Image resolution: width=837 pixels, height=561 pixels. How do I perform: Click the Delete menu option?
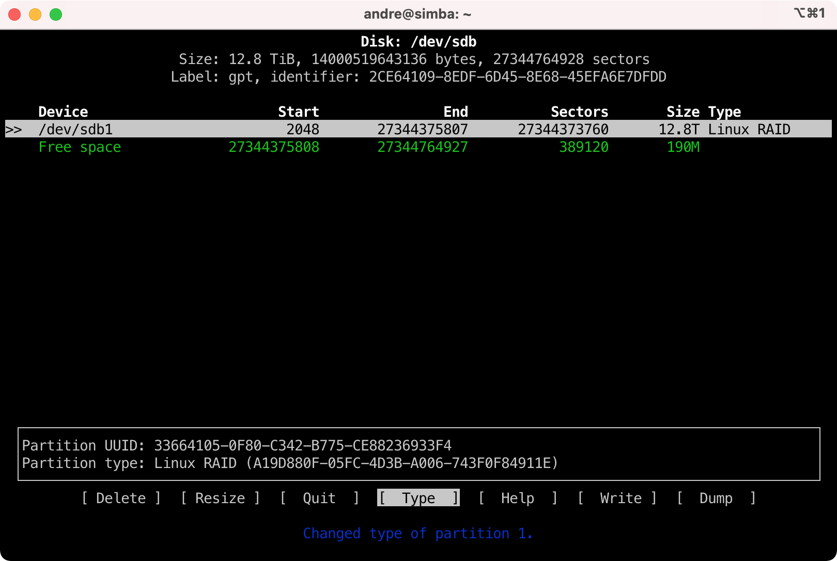coord(121,498)
